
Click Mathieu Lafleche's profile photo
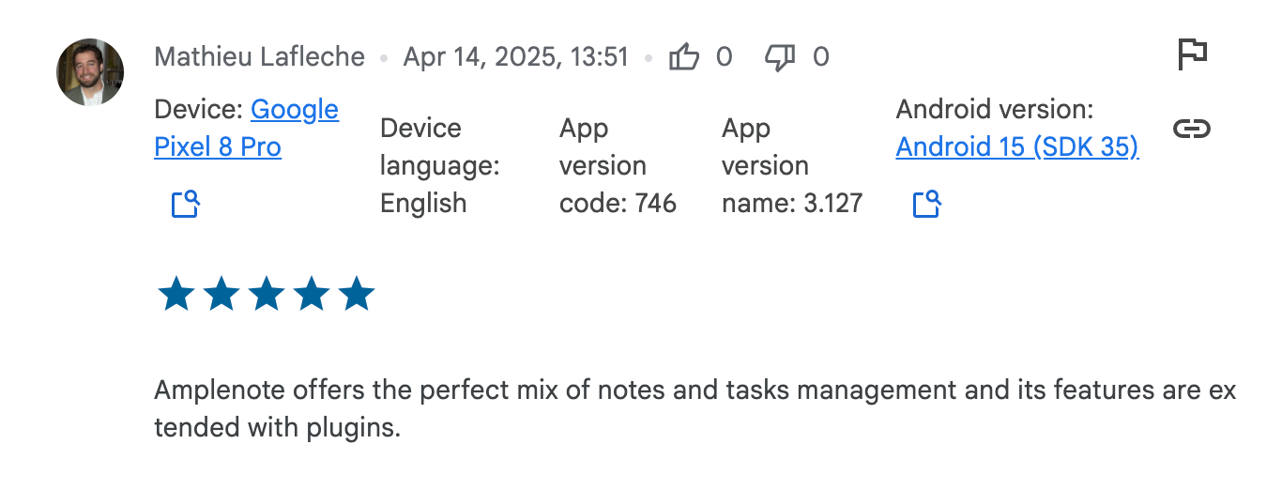(90, 72)
